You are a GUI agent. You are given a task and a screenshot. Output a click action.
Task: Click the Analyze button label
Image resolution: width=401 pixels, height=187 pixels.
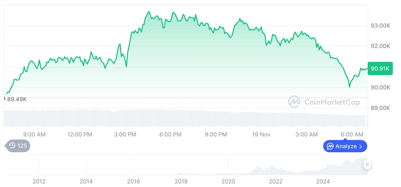[346, 146]
